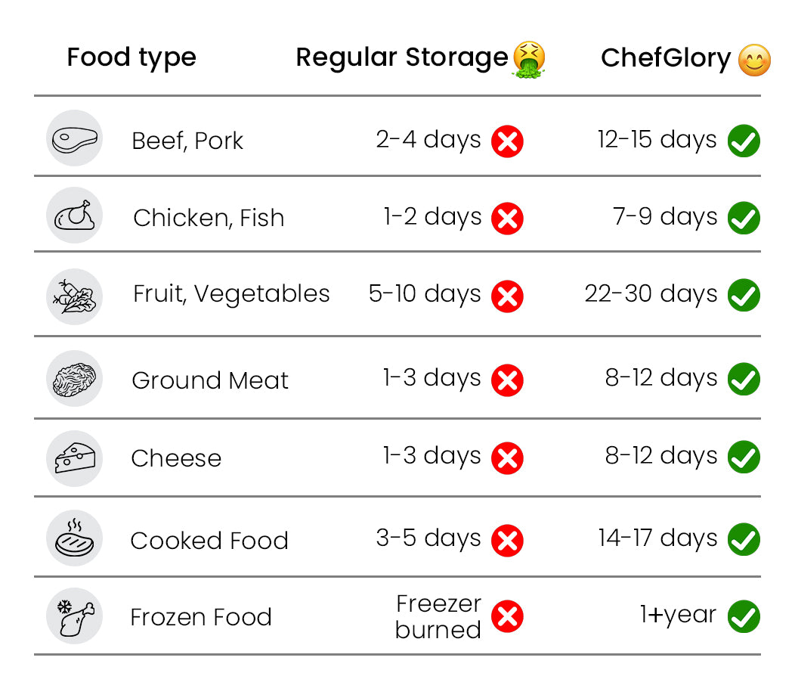Click the Regular Storage column heading
The image size is (795, 673).
401,57
